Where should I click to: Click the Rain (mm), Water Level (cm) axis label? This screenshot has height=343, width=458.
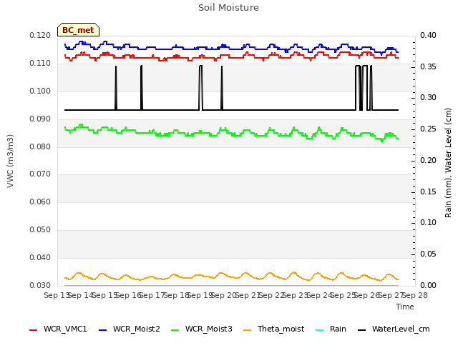448,163
